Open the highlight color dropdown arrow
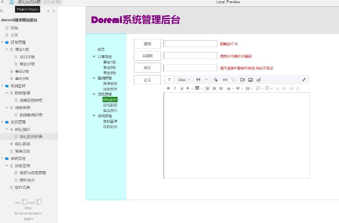 [202, 89]
